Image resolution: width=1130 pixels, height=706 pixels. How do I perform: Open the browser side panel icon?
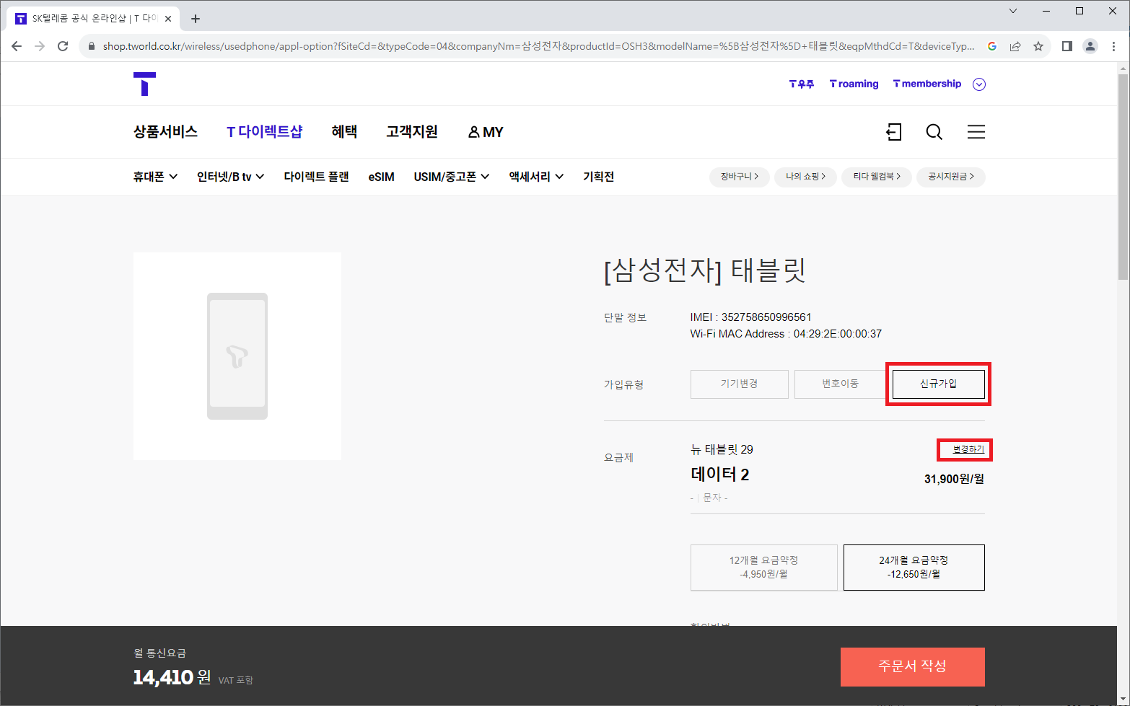tap(1067, 46)
